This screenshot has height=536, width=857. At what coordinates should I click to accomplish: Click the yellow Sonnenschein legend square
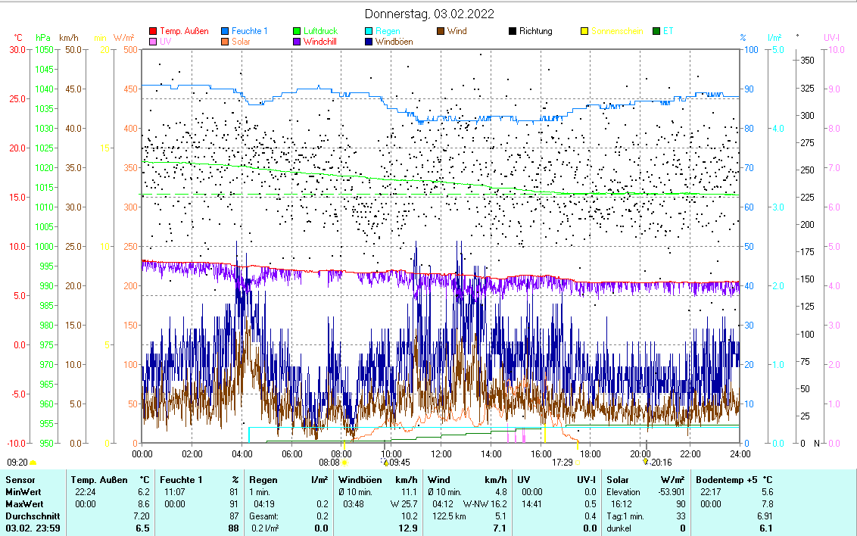click(x=584, y=32)
